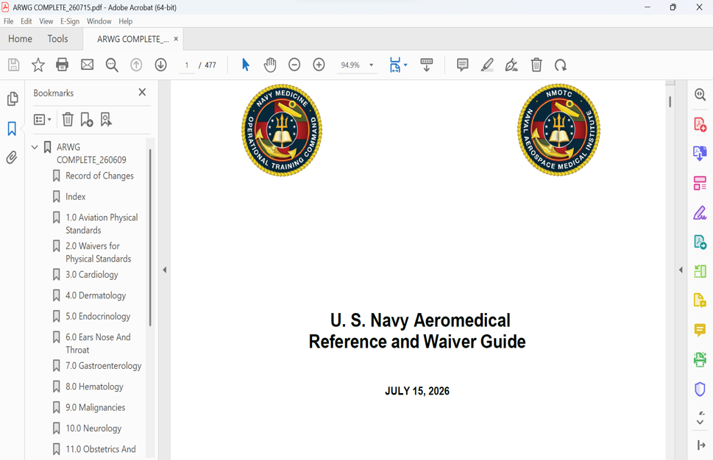
Task: Open Attachments paperclip panel
Action: (x=12, y=157)
